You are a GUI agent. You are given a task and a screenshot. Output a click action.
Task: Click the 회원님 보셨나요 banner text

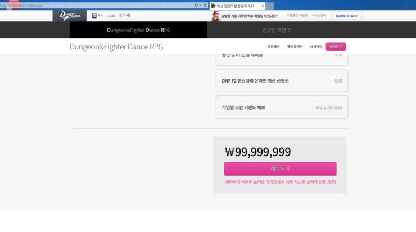pos(250,16)
